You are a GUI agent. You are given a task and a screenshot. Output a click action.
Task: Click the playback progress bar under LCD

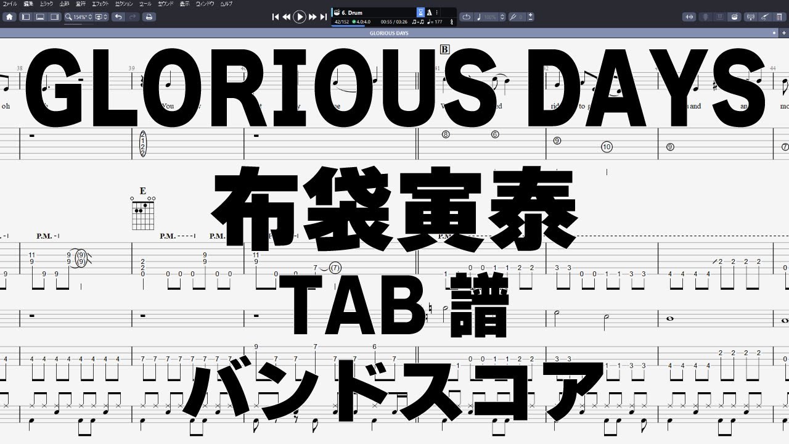[x=348, y=26]
